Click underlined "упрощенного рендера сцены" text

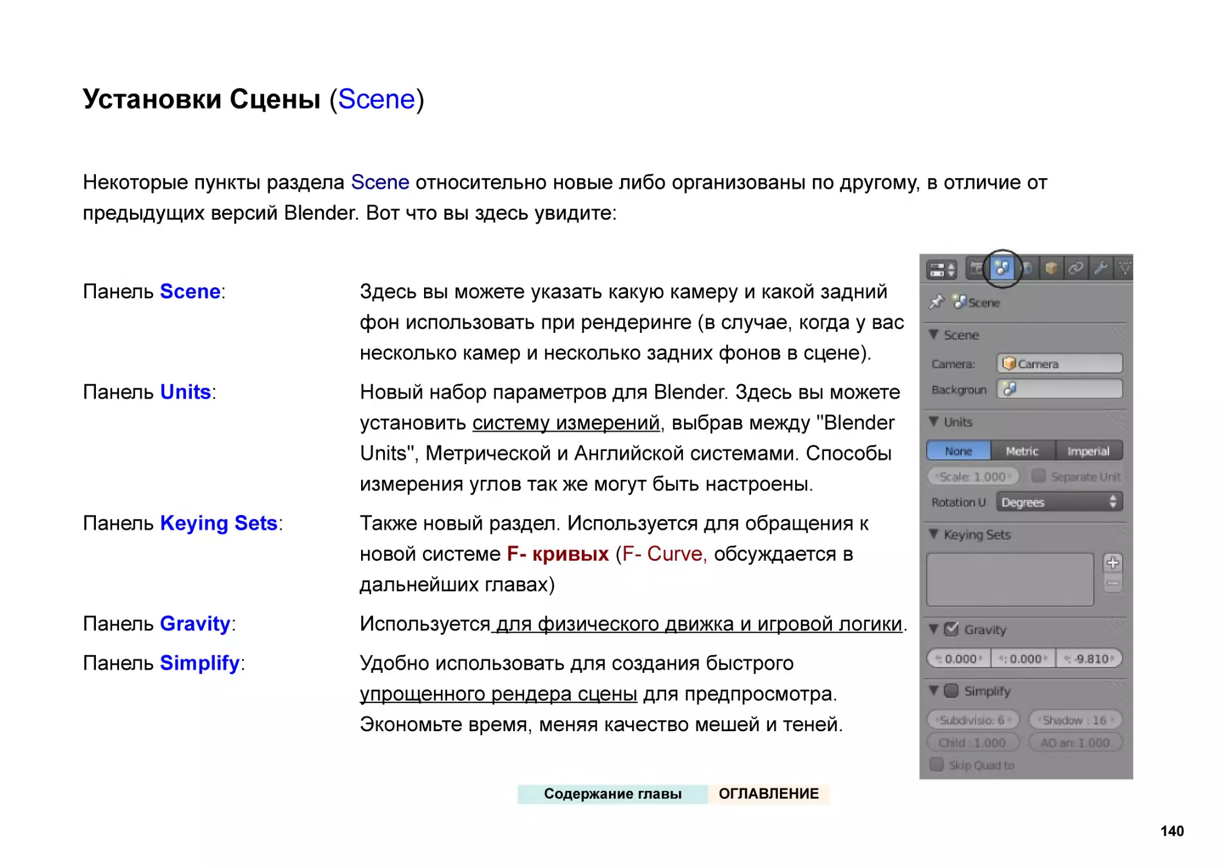[x=499, y=694]
